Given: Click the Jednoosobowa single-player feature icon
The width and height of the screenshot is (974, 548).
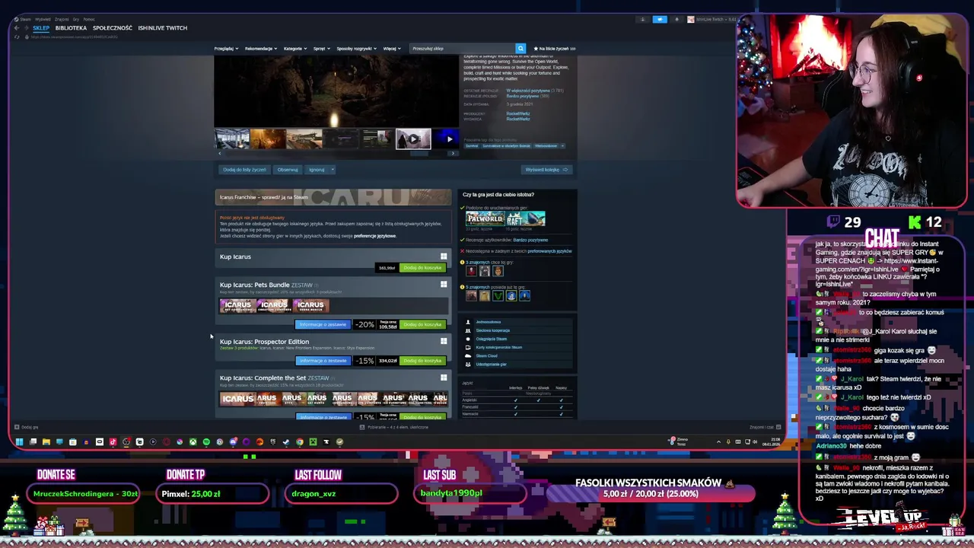Looking at the screenshot, I should tap(468, 322).
